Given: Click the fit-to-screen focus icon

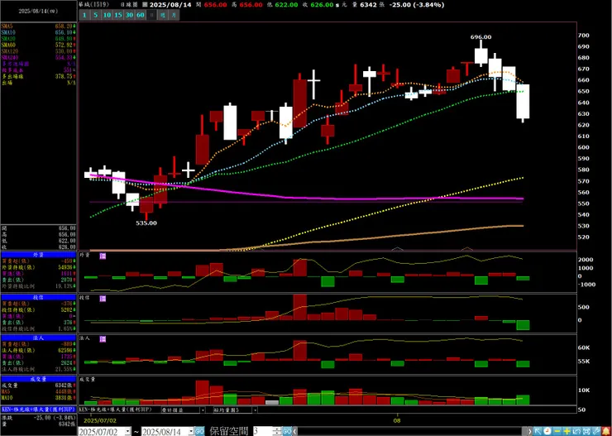Looking at the screenshot, I should click(x=586, y=431).
